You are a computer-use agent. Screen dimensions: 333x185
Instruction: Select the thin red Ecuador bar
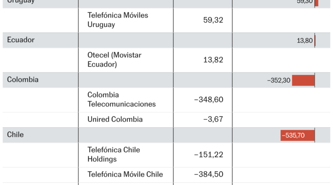315,40
